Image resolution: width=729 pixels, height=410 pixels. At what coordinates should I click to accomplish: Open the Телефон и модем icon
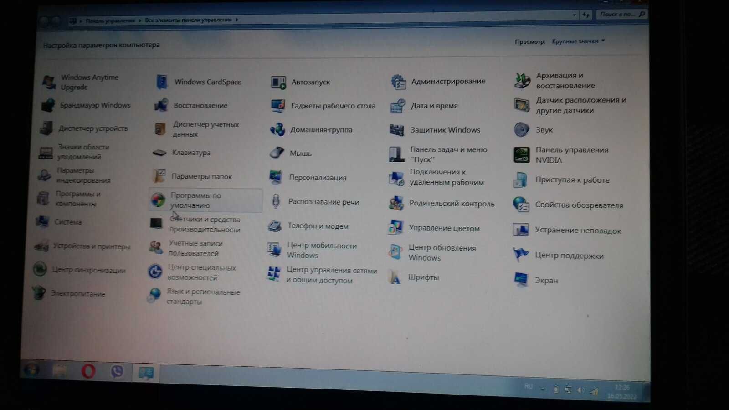[x=275, y=226]
